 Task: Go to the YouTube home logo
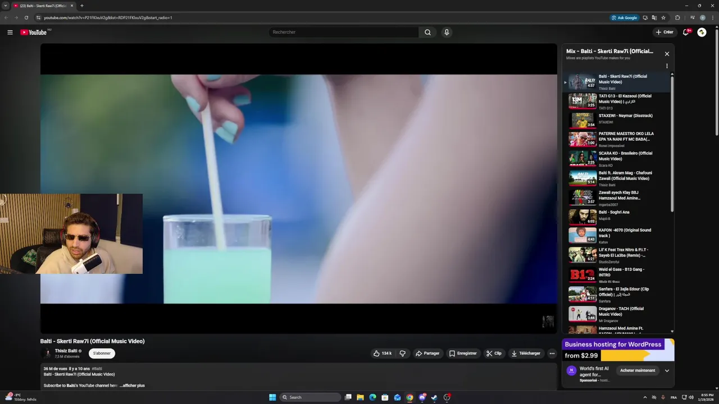click(x=34, y=32)
